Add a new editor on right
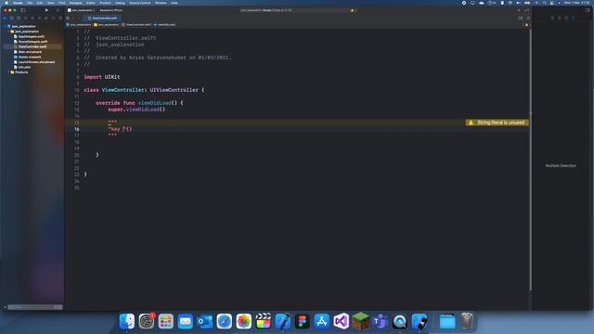The image size is (594, 334). point(528,18)
